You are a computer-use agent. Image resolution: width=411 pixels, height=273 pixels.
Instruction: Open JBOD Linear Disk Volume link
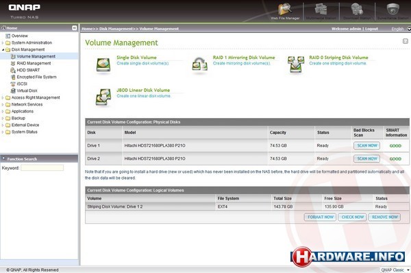pyautogui.click(x=143, y=90)
